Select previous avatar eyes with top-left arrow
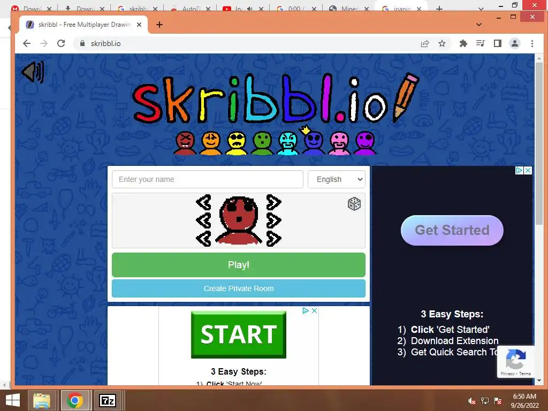 point(204,202)
